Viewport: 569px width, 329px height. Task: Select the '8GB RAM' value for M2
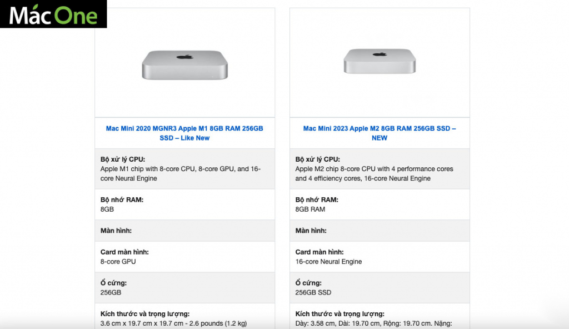pyautogui.click(x=310, y=209)
